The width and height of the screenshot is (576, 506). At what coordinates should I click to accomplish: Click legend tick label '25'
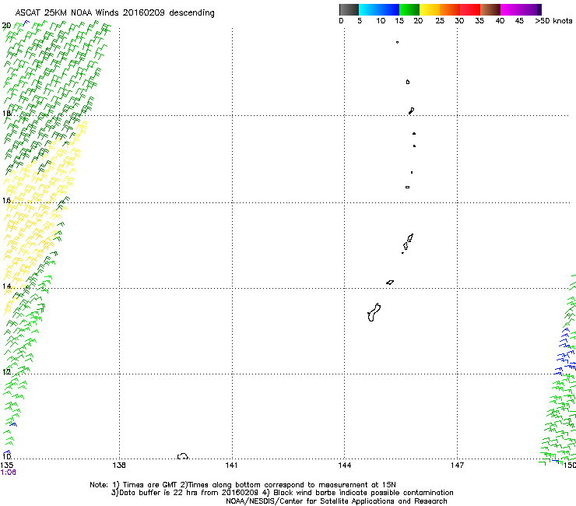point(440,21)
